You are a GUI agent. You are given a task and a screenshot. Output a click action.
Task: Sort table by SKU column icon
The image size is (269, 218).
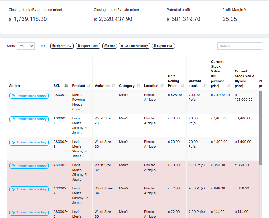[66, 85]
